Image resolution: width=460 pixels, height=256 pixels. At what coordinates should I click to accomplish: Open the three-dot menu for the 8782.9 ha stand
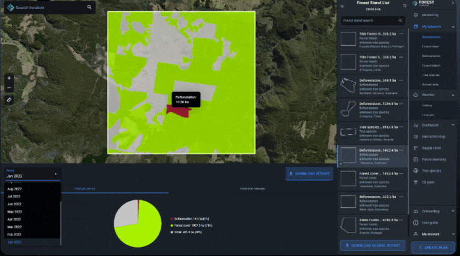click(401, 220)
